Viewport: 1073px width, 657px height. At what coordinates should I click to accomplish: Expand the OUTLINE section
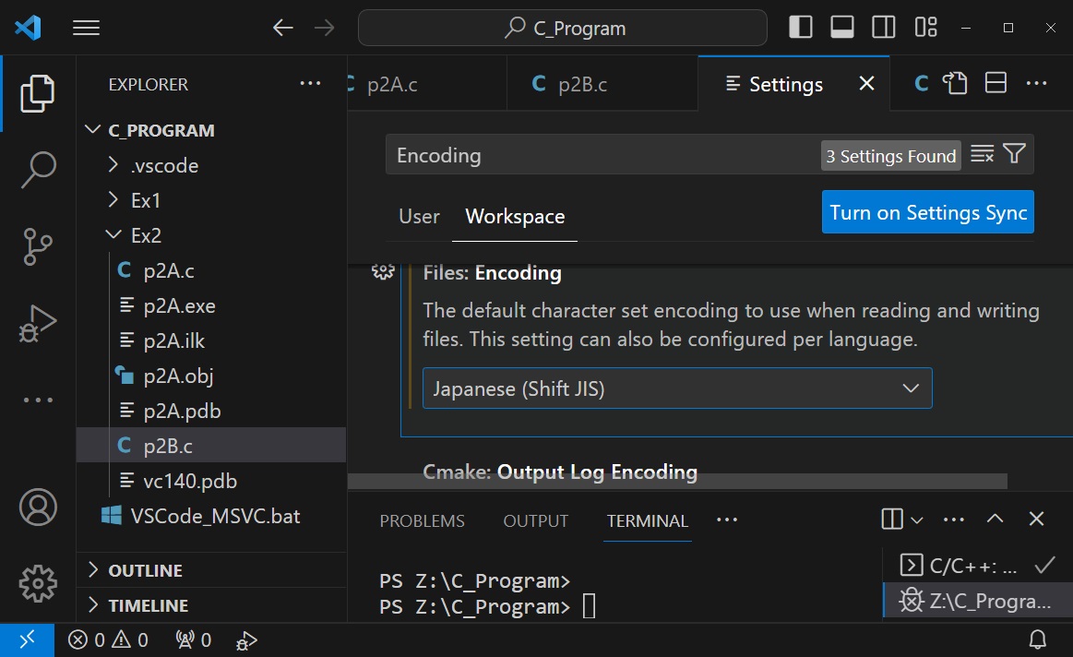(x=210, y=570)
